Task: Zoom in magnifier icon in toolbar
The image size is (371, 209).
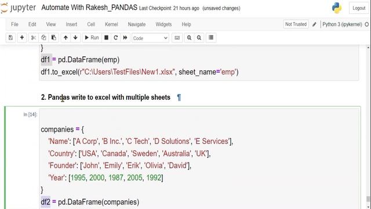Action: point(190,38)
